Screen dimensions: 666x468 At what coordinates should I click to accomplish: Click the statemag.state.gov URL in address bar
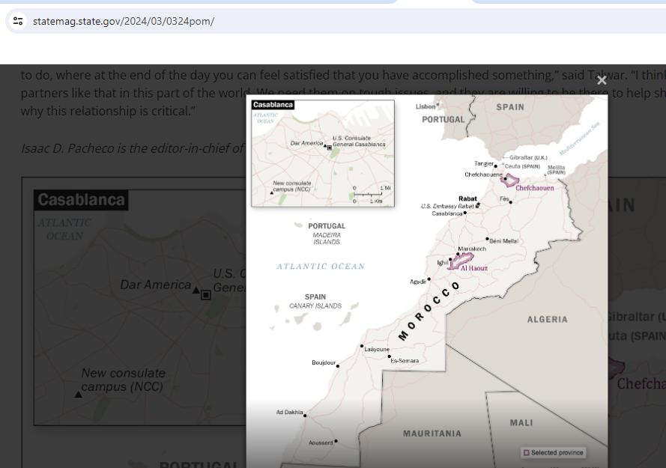(x=124, y=21)
